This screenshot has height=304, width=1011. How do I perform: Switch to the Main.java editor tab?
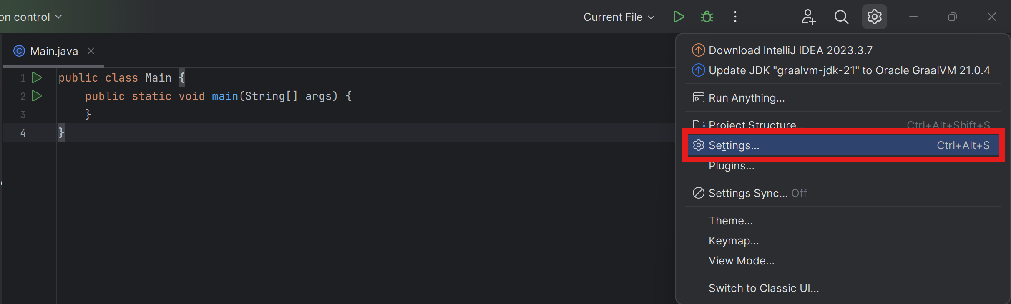click(x=54, y=51)
